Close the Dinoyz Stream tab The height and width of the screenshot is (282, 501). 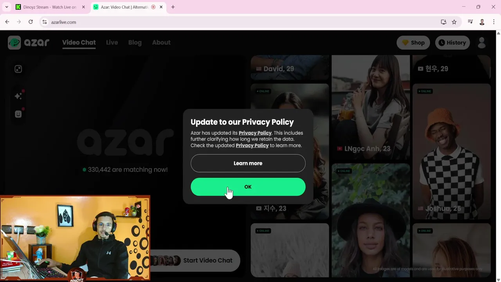coord(83,7)
